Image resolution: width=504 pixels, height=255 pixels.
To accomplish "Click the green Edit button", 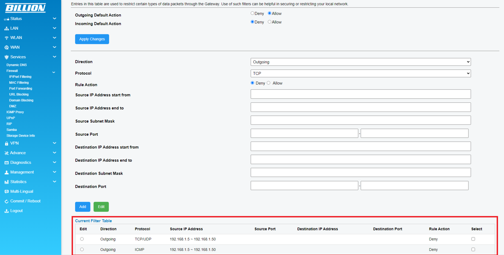I will coord(101,207).
